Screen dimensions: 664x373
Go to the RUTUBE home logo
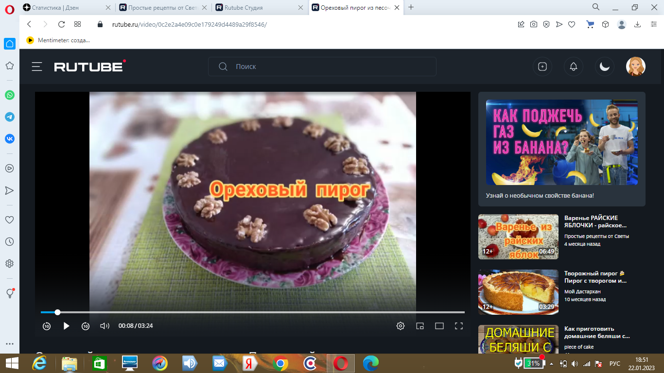pyautogui.click(x=90, y=66)
